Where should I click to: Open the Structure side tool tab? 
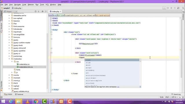coord(1,28)
